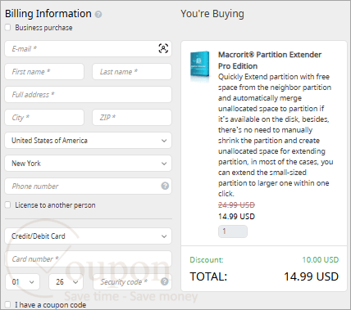Click the Card number field
Image resolution: width=351 pixels, height=310 pixels.
(x=88, y=259)
